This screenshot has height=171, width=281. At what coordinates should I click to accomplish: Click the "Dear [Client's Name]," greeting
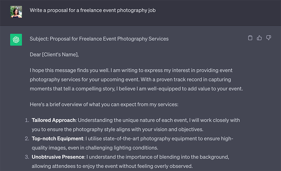click(54, 55)
